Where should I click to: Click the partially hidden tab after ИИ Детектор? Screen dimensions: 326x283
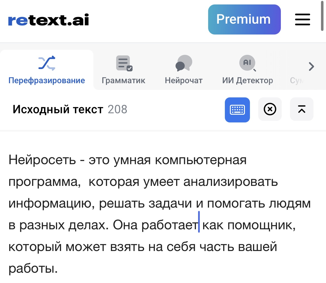click(x=296, y=81)
